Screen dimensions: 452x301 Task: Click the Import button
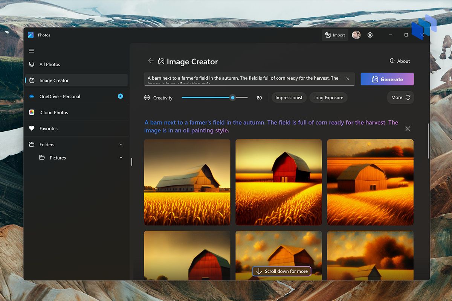point(335,35)
